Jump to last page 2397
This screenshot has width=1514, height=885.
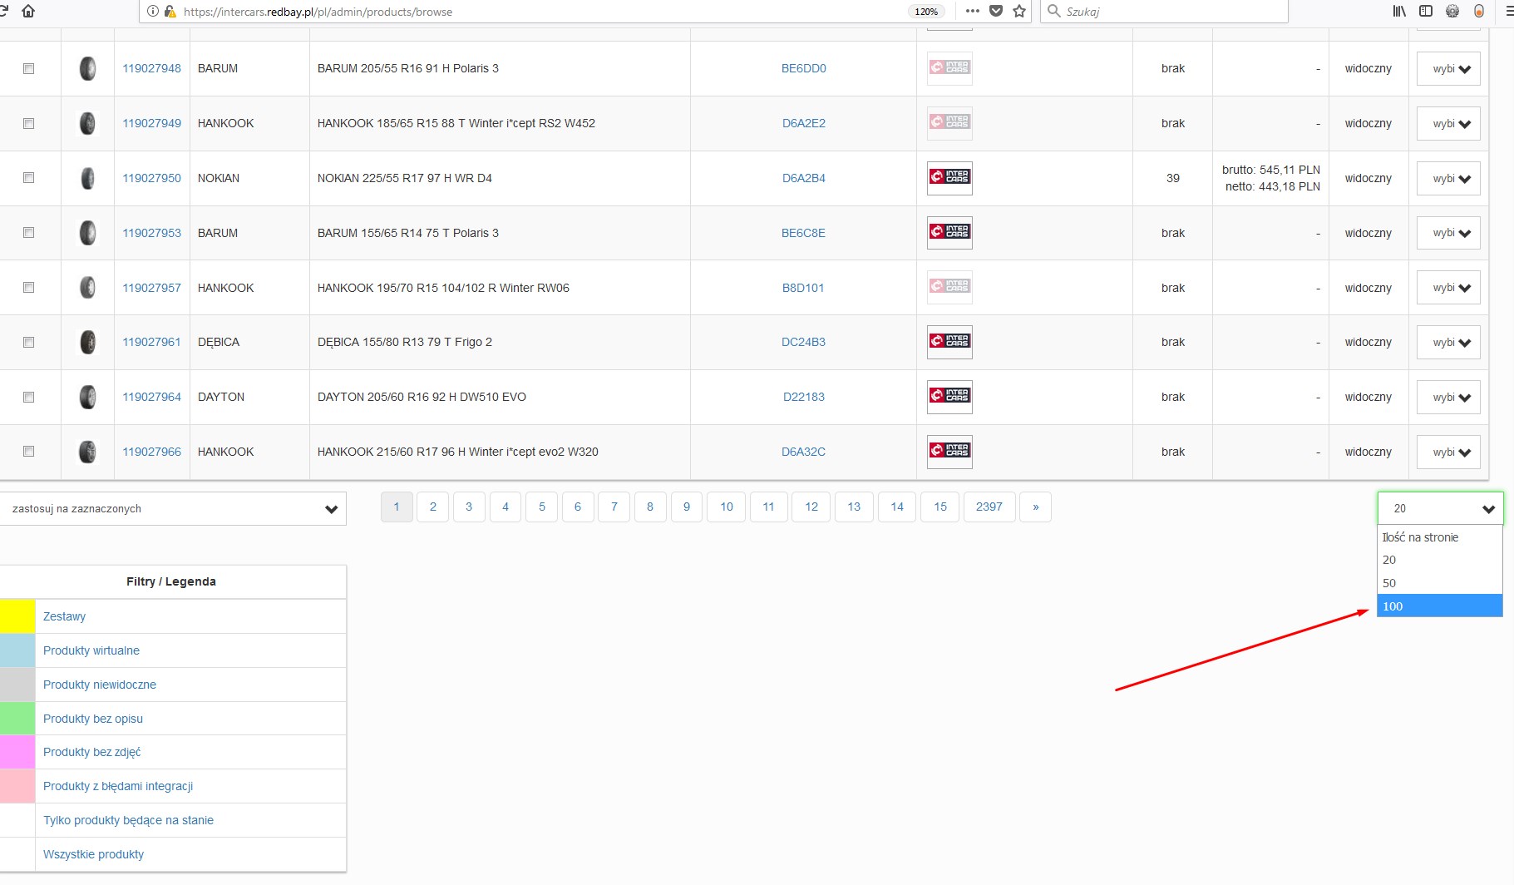pos(989,507)
